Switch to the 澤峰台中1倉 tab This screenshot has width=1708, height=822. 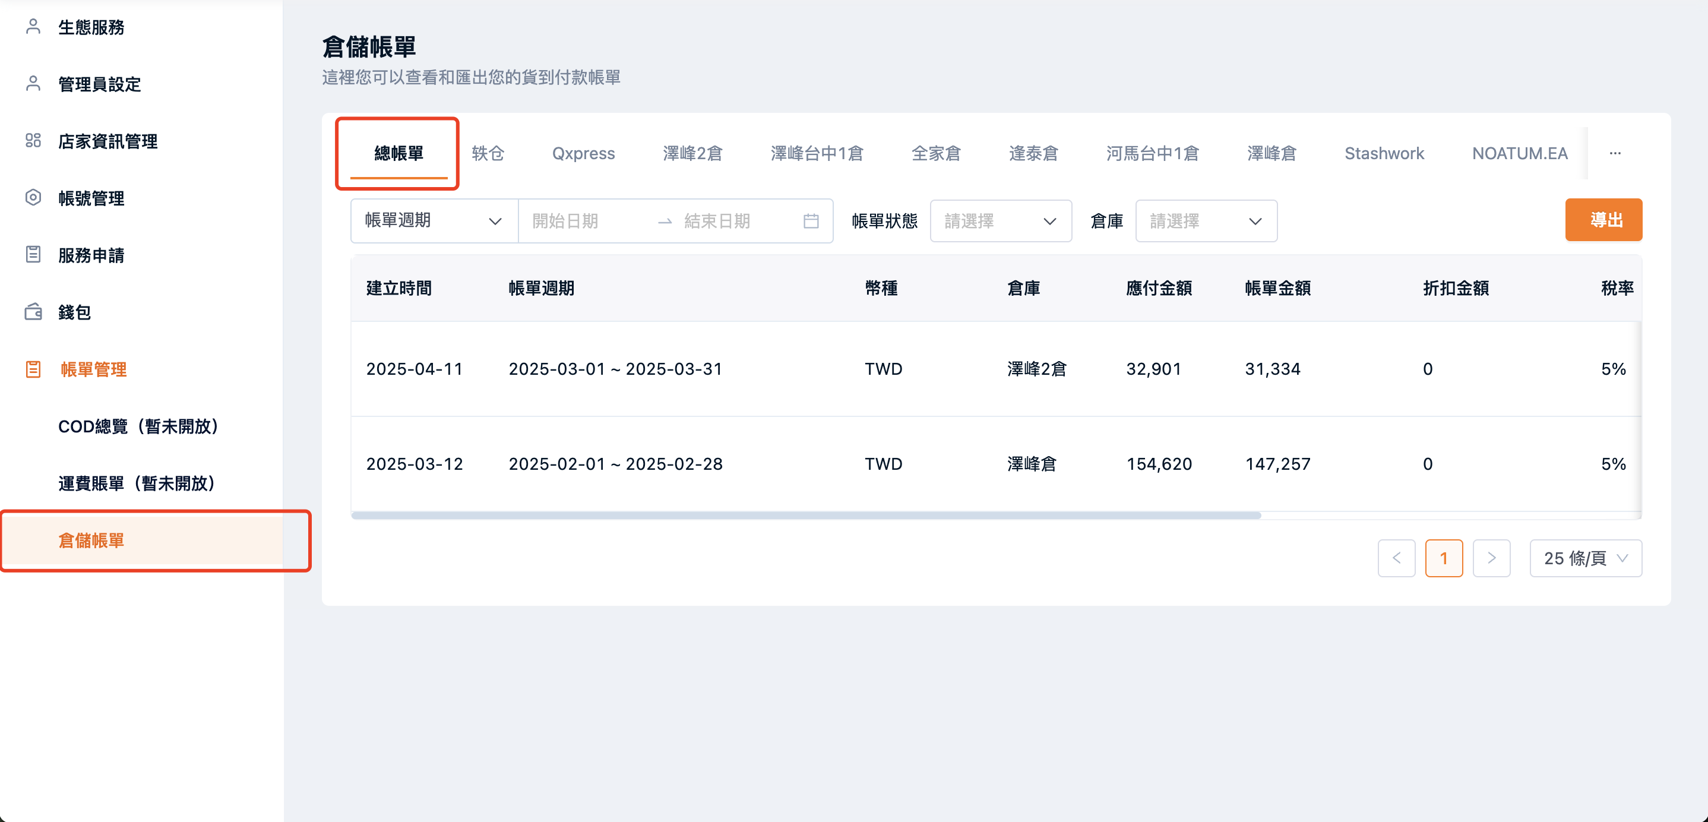click(x=817, y=153)
